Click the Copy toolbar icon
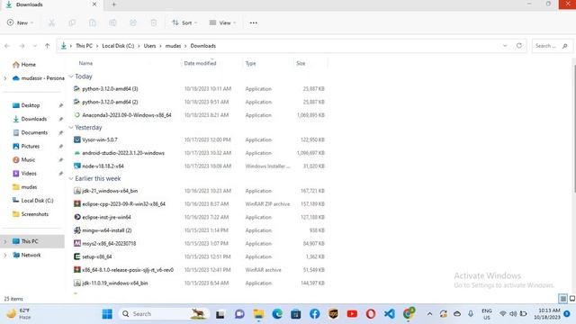The height and width of the screenshot is (324, 576). pyautogui.click(x=72, y=22)
